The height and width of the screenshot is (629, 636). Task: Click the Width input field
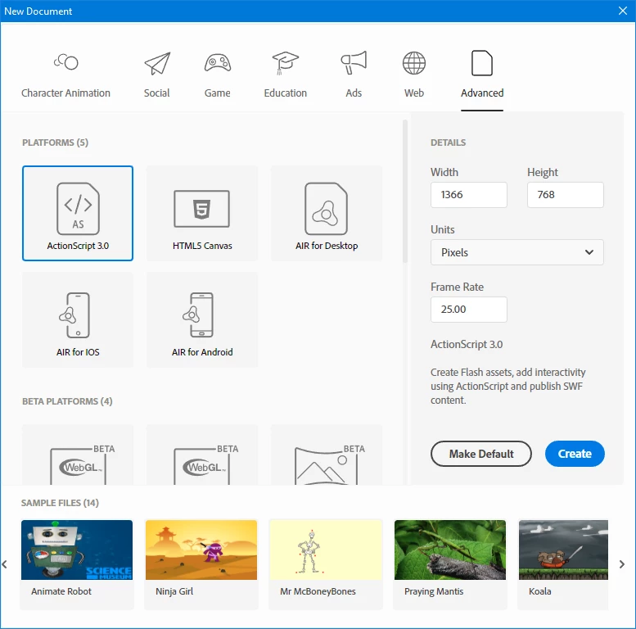(468, 195)
